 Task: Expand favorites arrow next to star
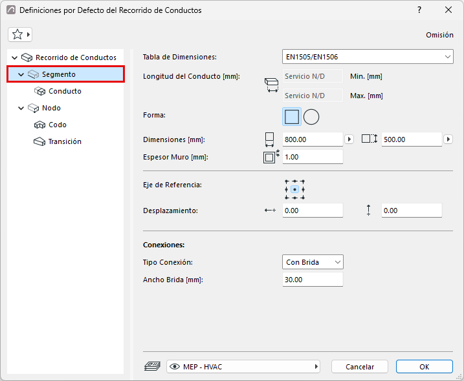click(28, 35)
